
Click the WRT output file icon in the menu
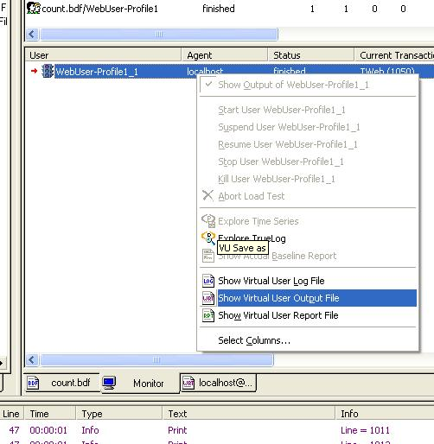pyautogui.click(x=208, y=298)
